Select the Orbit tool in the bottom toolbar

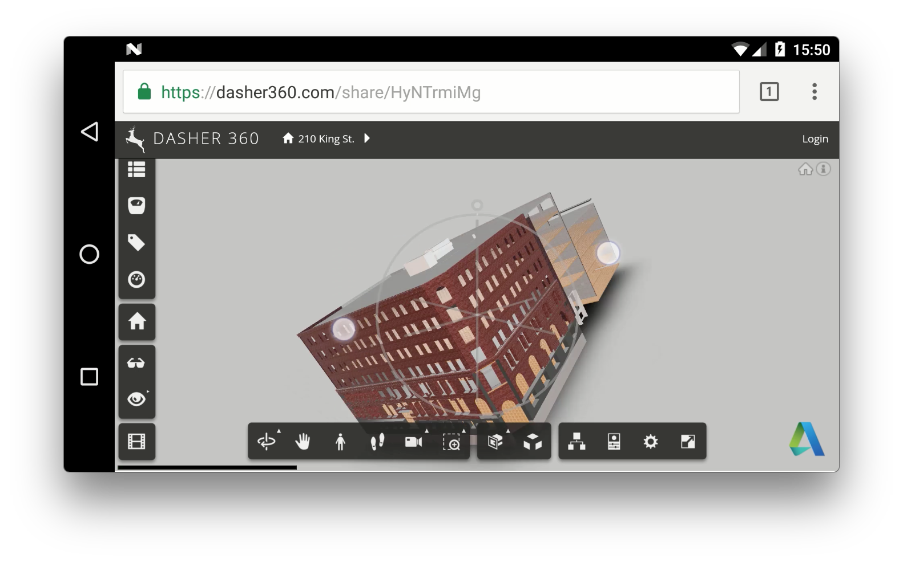pyautogui.click(x=267, y=442)
